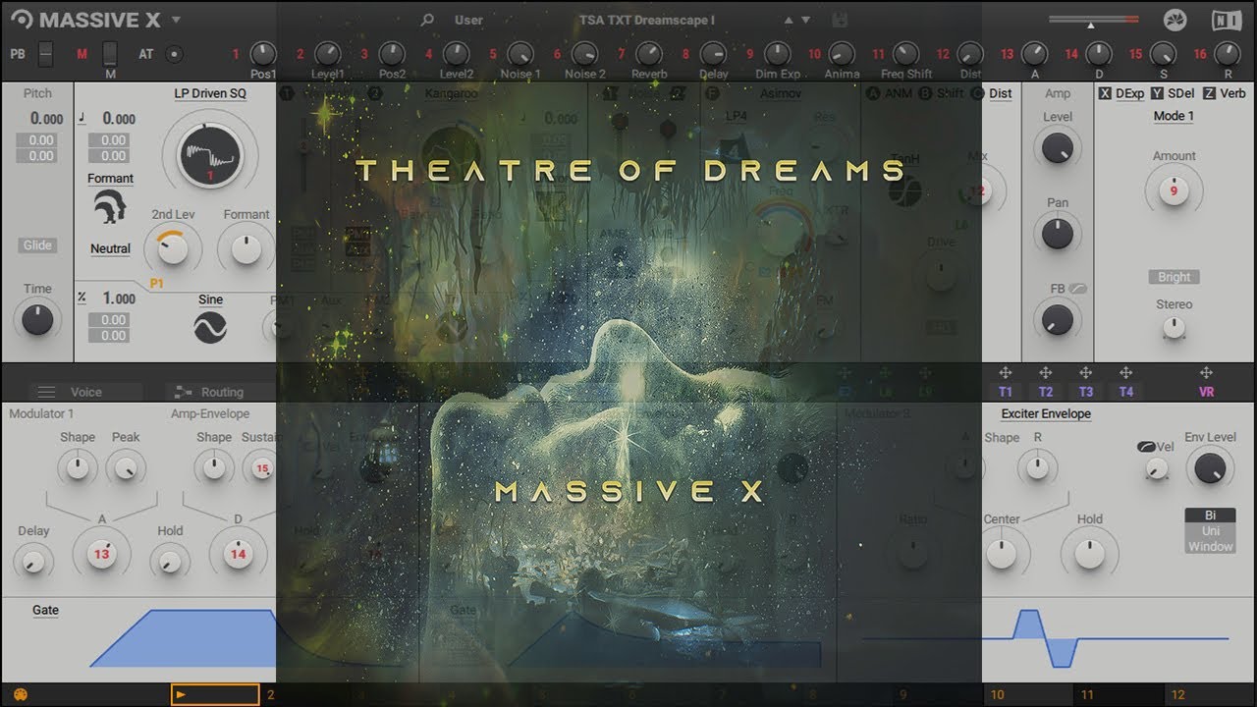Select the VR voice randomization tab
The width and height of the screenshot is (1257, 707).
(1206, 392)
